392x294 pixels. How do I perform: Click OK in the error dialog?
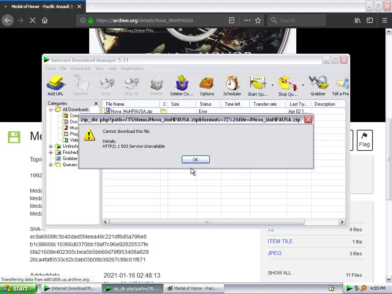(196, 160)
